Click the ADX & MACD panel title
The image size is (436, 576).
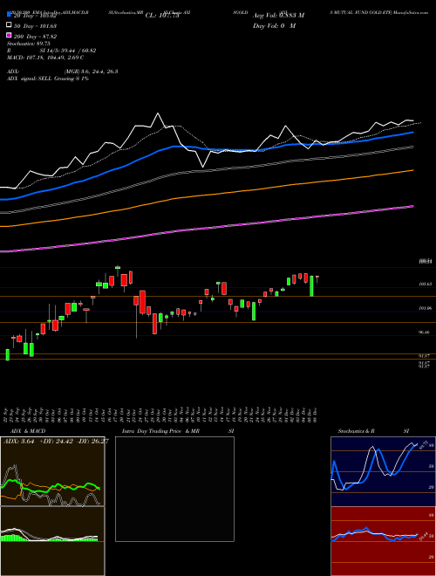click(x=28, y=431)
